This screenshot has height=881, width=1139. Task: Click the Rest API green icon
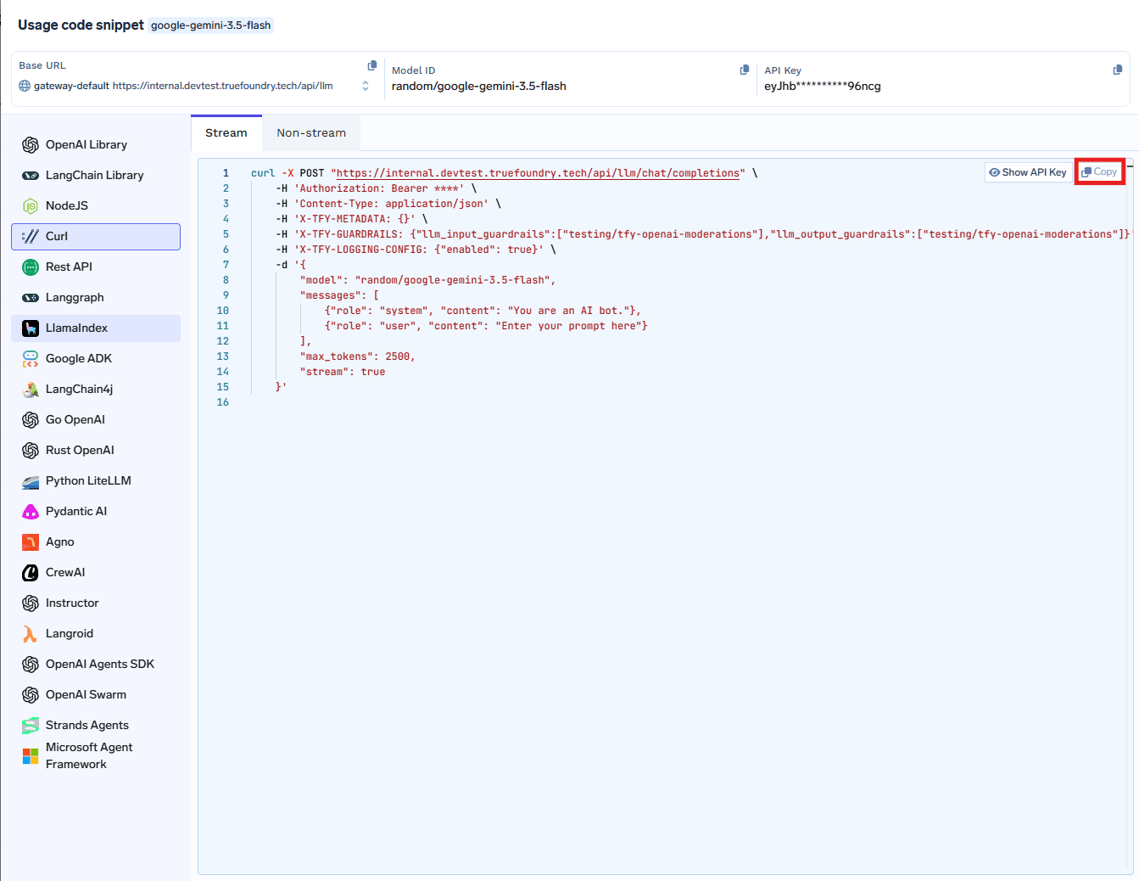tap(31, 267)
